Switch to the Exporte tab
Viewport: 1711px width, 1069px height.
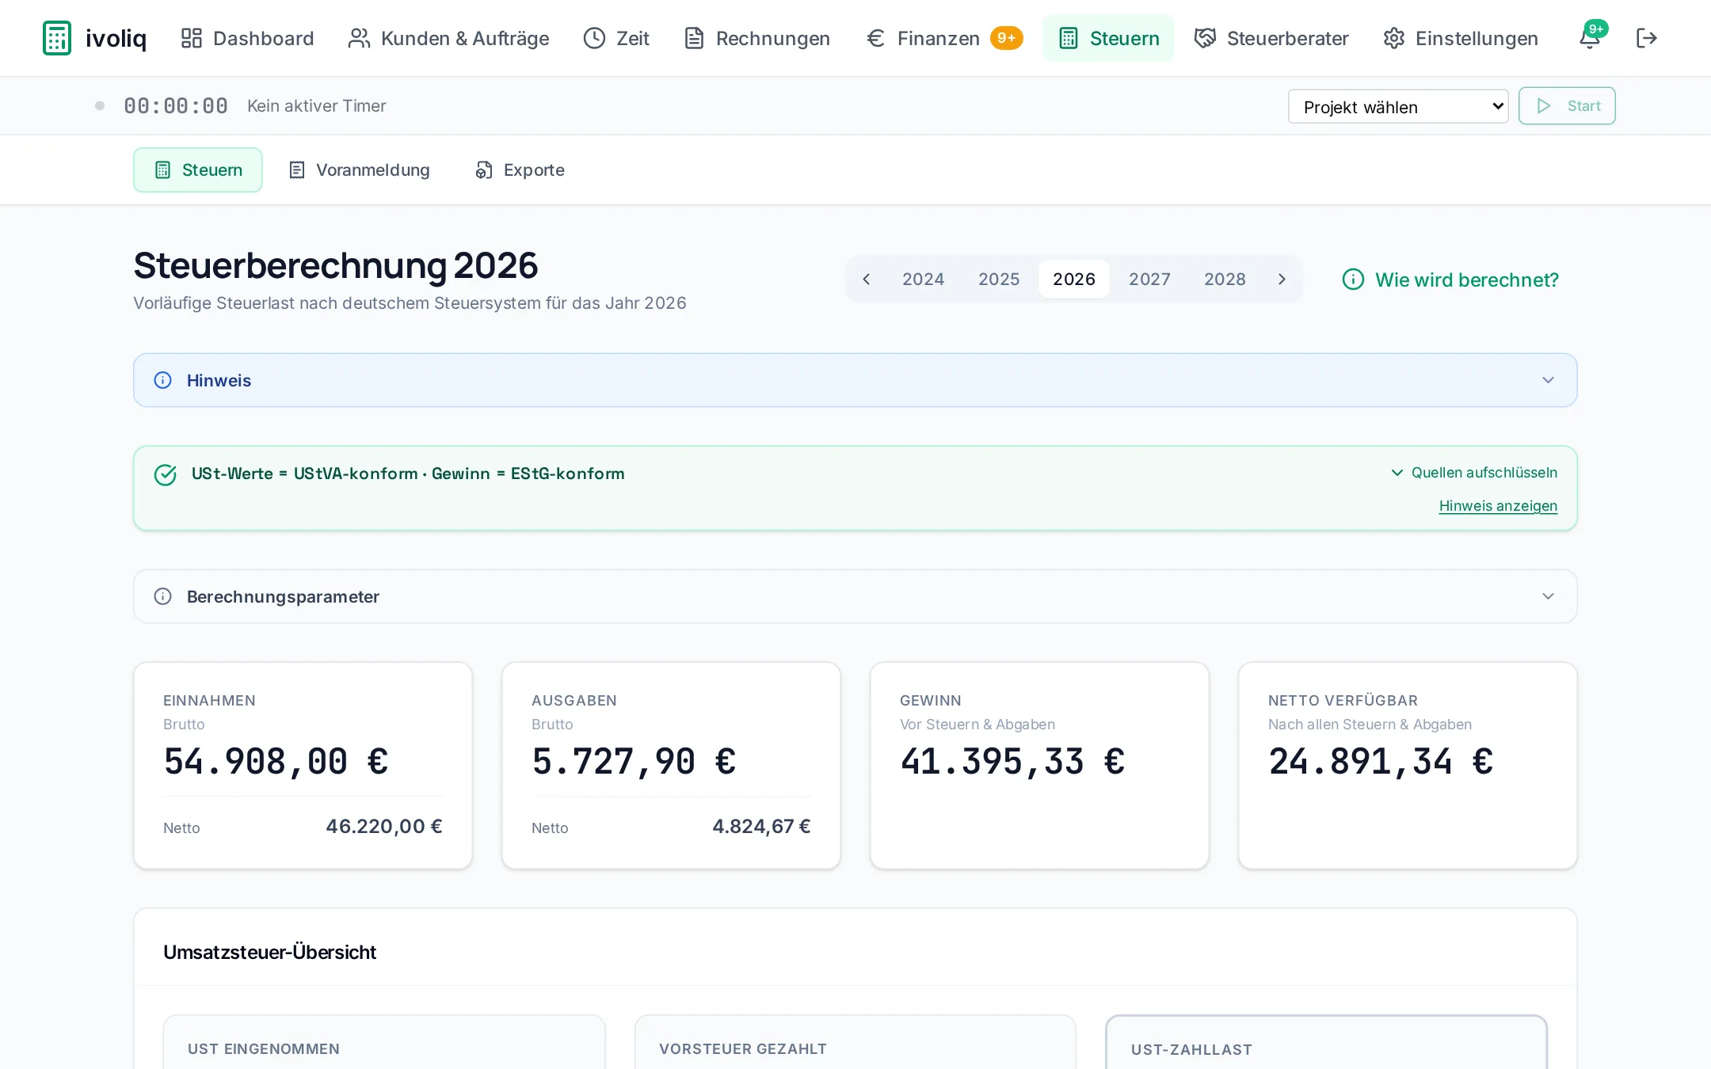(x=520, y=169)
